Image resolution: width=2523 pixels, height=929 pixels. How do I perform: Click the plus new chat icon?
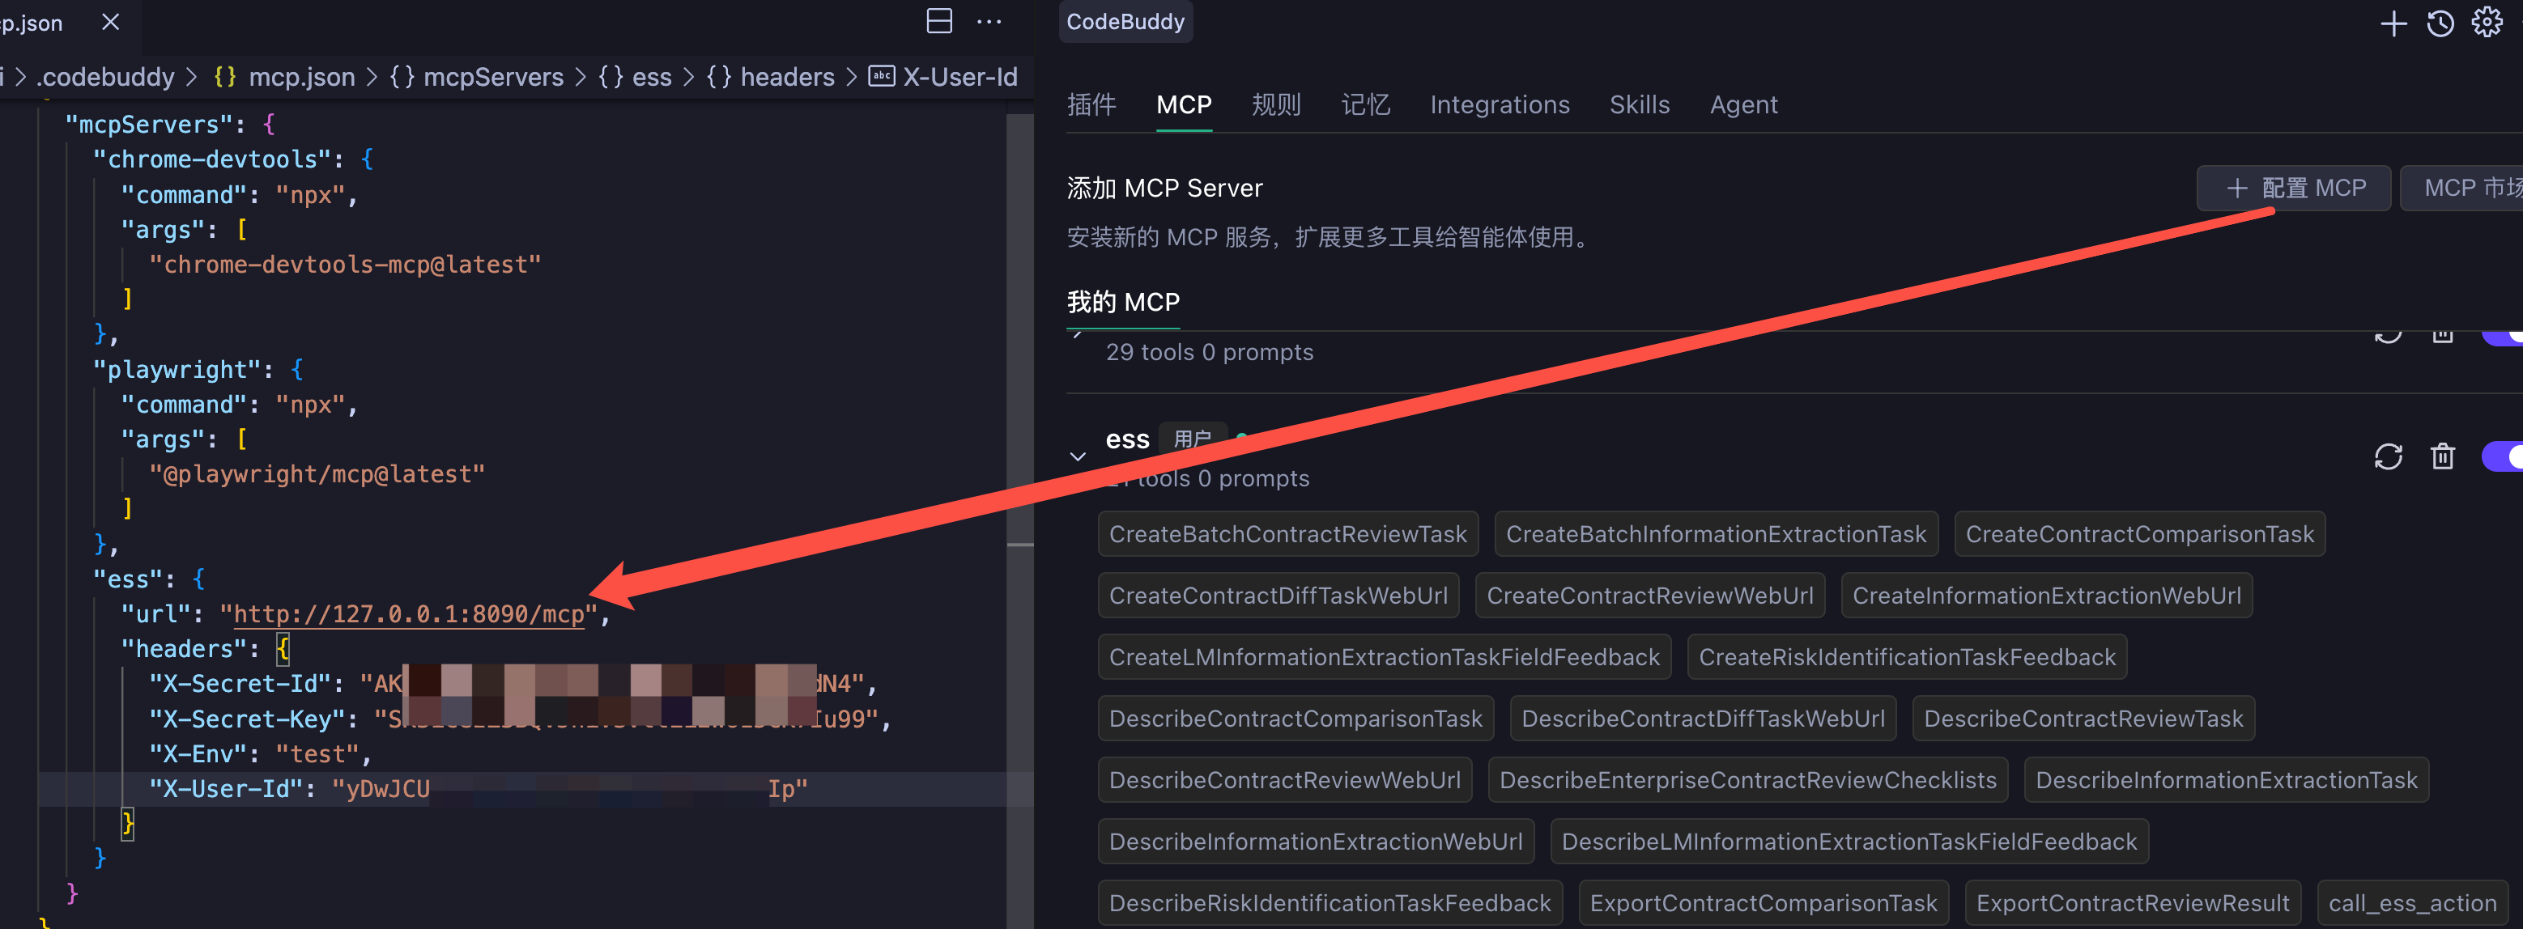click(x=2393, y=23)
